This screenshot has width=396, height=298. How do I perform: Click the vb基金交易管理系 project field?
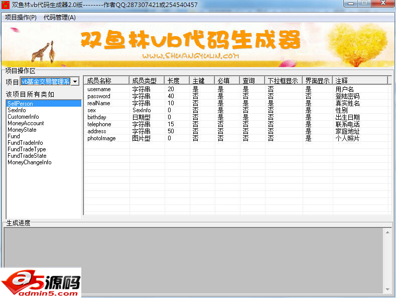click(46, 82)
